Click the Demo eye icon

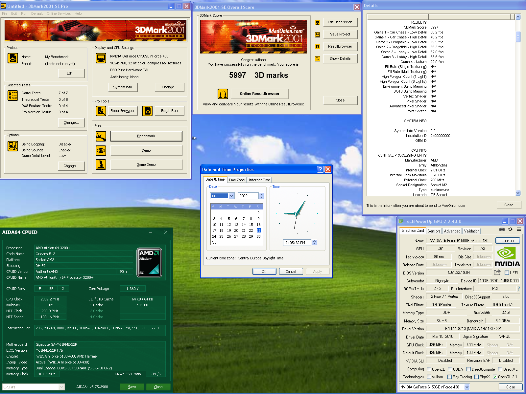[x=101, y=151]
